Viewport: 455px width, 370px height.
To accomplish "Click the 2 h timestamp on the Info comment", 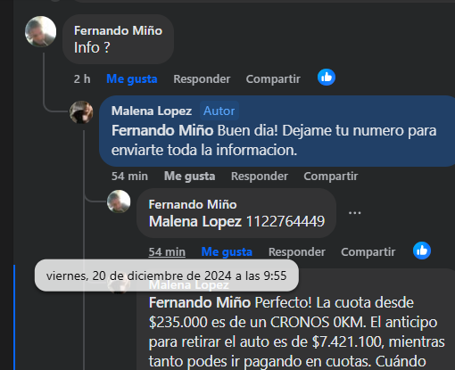I will [x=82, y=79].
